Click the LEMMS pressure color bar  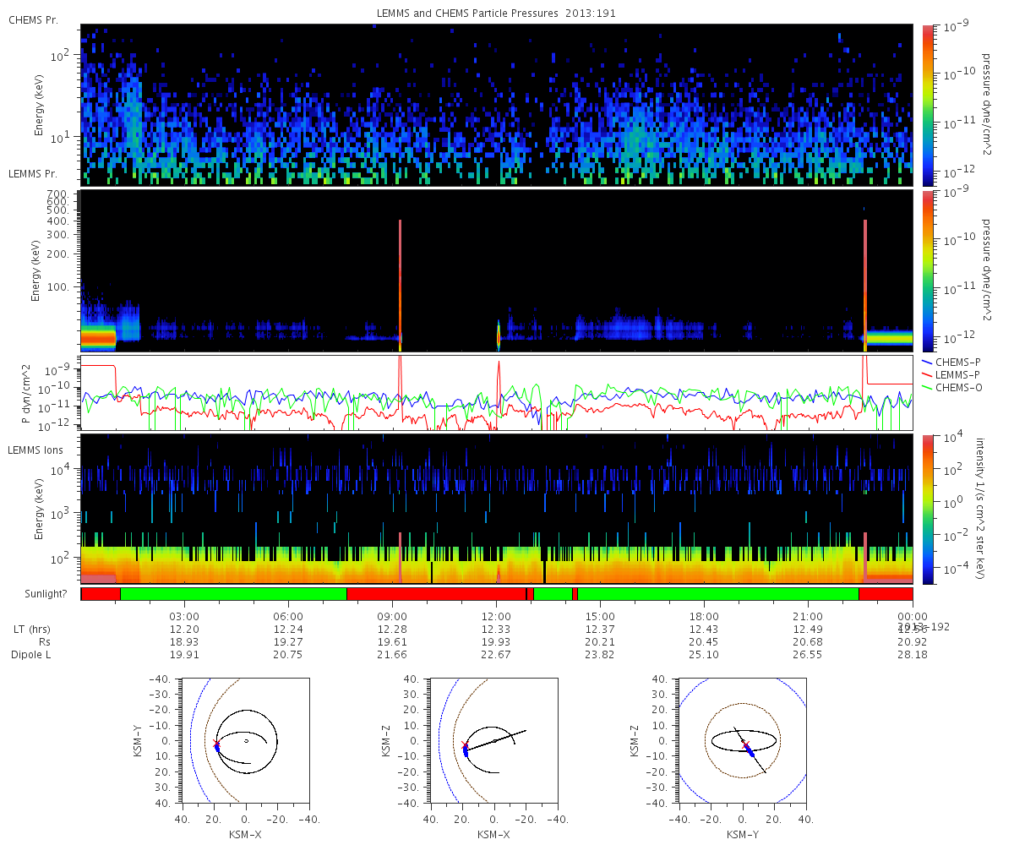tap(929, 270)
